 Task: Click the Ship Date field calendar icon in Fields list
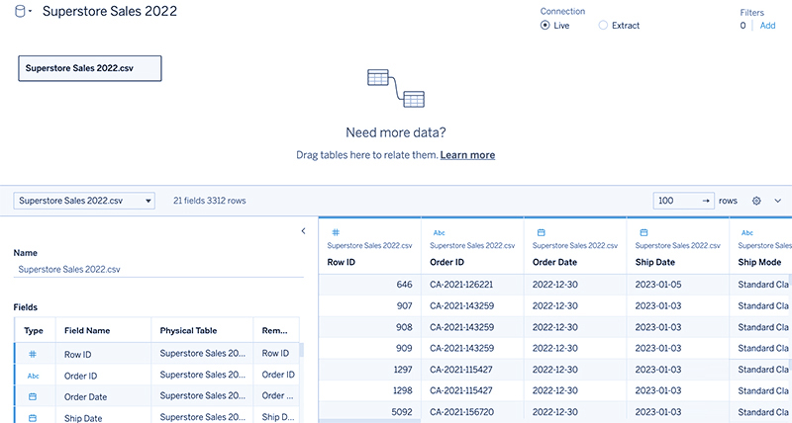click(x=33, y=418)
